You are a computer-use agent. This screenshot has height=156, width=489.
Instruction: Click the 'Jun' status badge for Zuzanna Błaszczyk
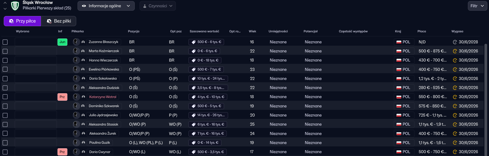point(62,42)
